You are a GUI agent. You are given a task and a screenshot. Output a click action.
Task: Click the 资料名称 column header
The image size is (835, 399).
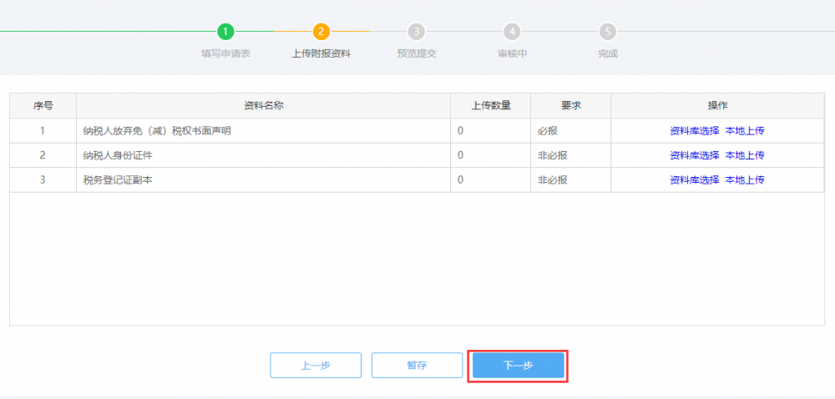263,106
